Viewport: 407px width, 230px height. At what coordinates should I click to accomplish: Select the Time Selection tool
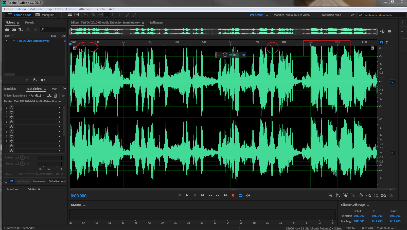[107, 15]
